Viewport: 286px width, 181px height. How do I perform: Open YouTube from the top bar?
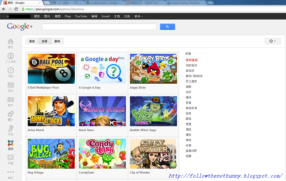click(81, 16)
